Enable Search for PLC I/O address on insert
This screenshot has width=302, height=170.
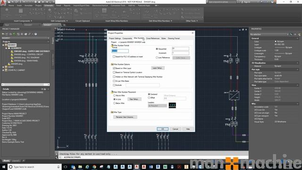pyautogui.click(x=114, y=57)
